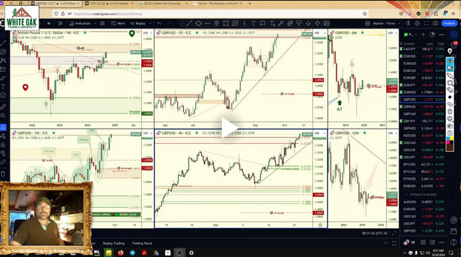Viewport: 461px width, 257px height.
Task: Open Settings gear from the Windows taskbar
Action: click(x=191, y=253)
